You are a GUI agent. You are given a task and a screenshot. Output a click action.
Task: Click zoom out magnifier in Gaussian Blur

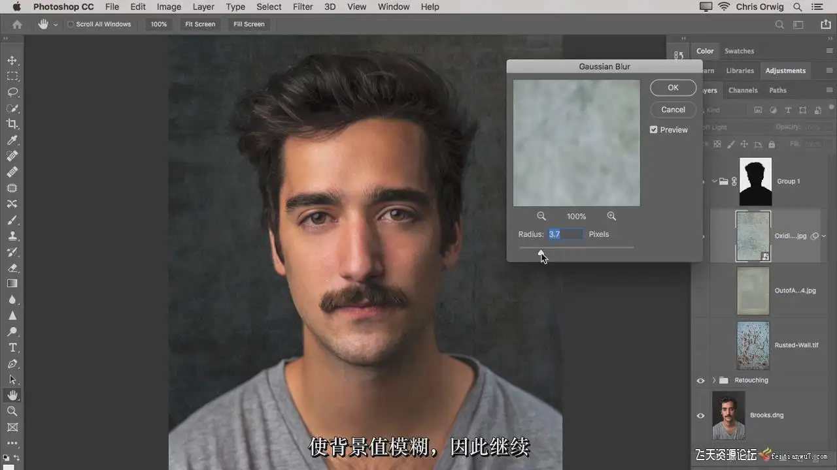541,216
